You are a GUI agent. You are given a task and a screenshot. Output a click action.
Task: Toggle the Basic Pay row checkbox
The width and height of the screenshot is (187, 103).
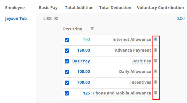[x=67, y=61]
